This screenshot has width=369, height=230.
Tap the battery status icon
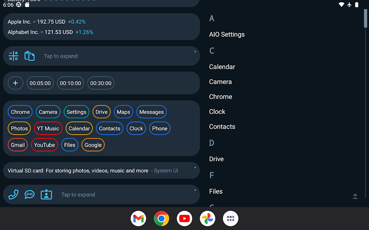click(357, 5)
